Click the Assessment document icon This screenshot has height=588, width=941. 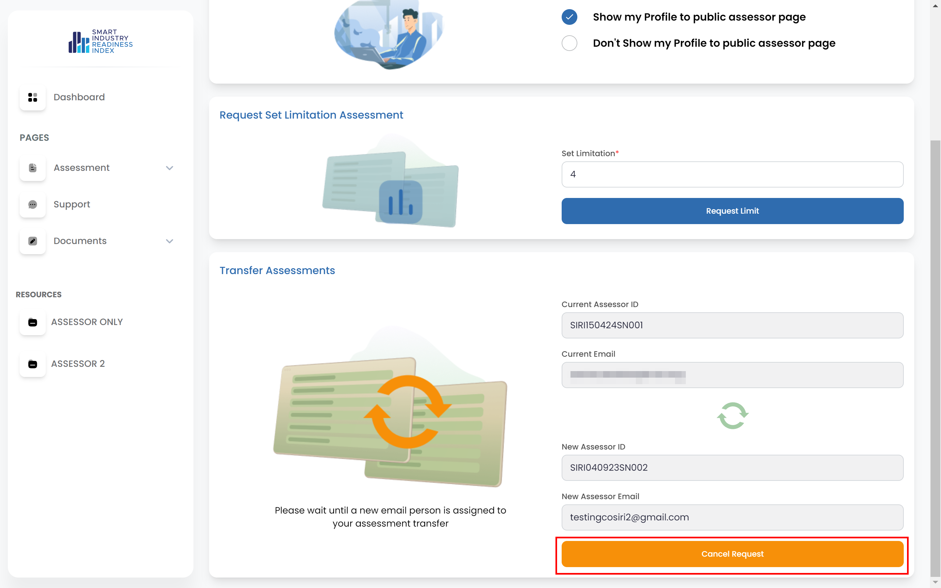tap(33, 168)
